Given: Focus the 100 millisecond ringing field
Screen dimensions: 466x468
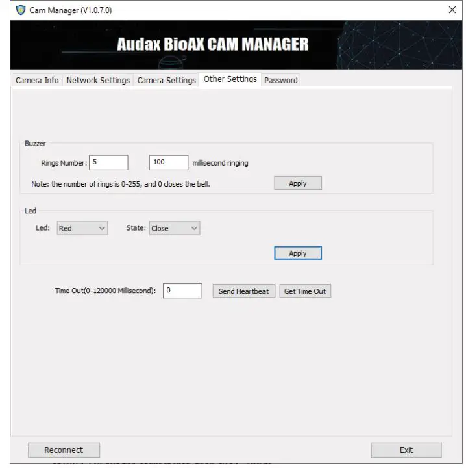Looking at the screenshot, I should (x=169, y=162).
